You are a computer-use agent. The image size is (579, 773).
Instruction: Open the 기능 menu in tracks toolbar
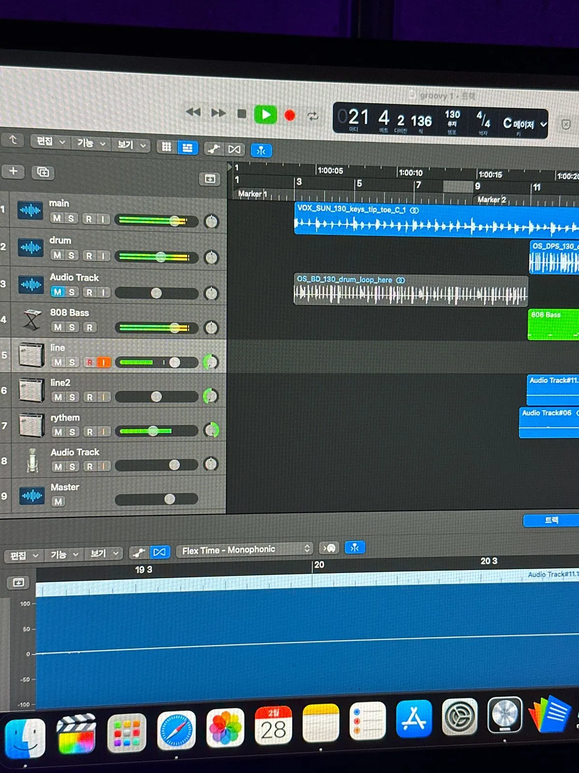click(91, 143)
